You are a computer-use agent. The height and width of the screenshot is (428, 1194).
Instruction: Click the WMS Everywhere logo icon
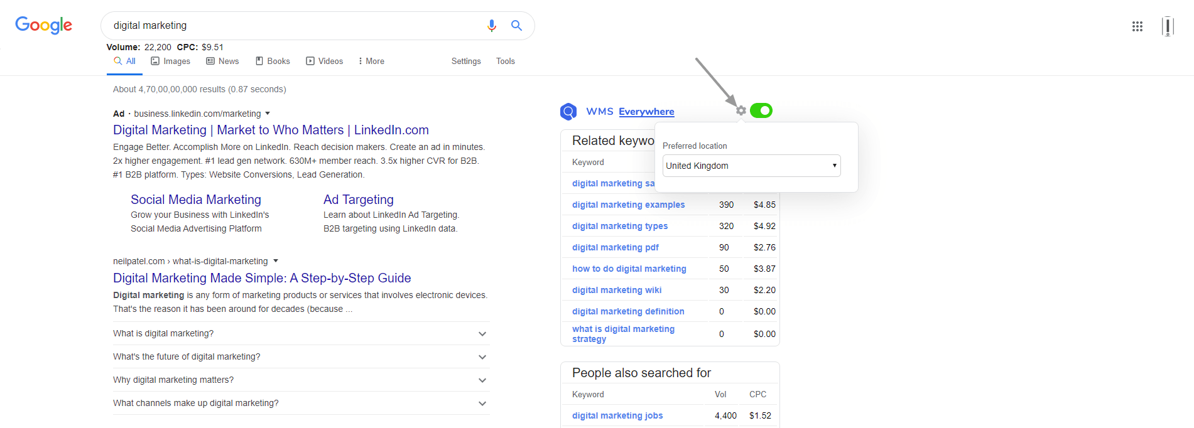pos(568,112)
